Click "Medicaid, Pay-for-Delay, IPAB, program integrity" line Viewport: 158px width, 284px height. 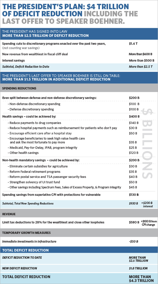click(x=43, y=148)
